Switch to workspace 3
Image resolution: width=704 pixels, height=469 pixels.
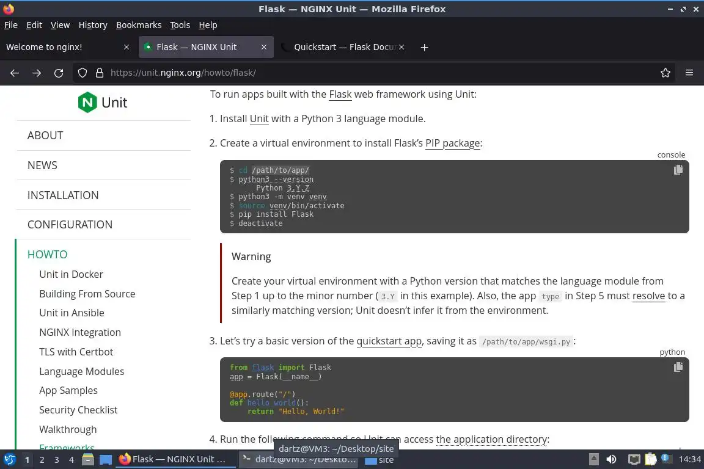[57, 460]
